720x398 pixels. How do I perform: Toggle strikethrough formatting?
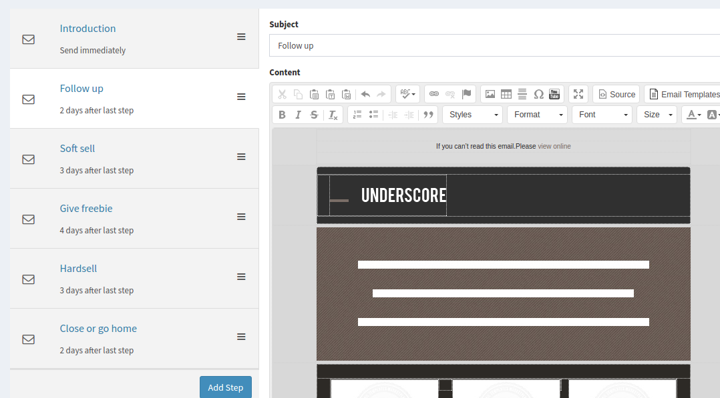pos(314,115)
